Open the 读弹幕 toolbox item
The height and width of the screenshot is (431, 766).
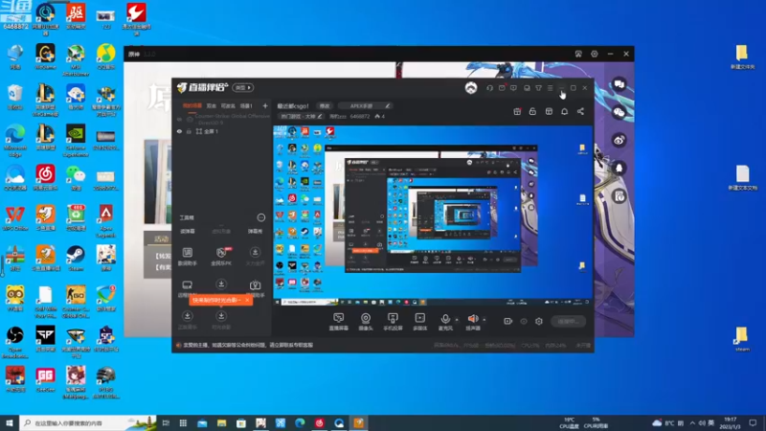pos(188,231)
